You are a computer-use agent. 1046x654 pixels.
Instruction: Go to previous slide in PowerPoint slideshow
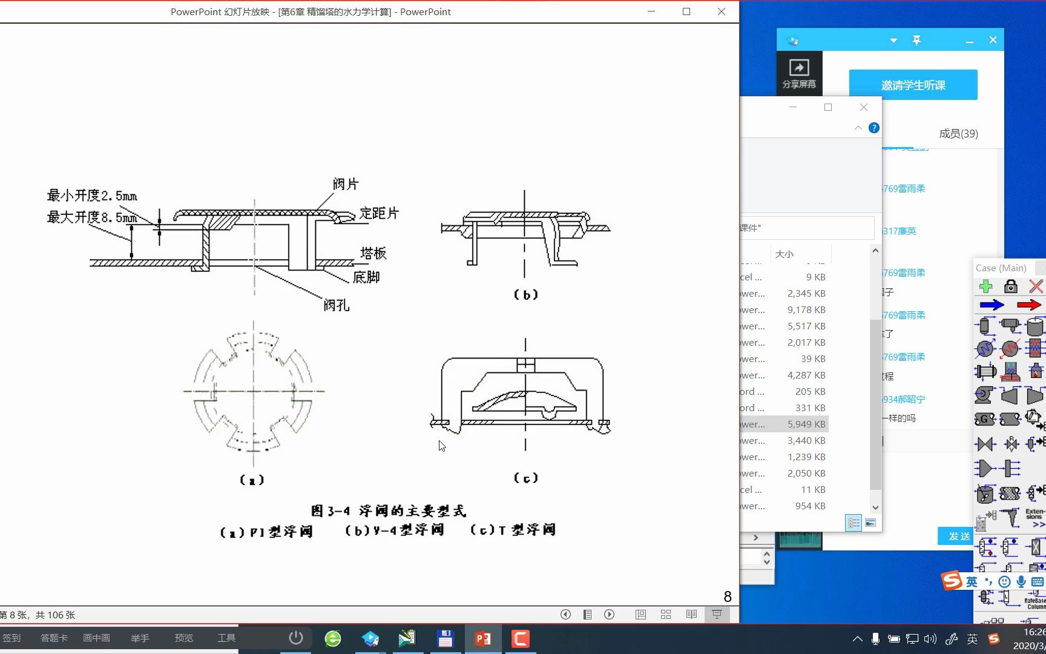565,615
